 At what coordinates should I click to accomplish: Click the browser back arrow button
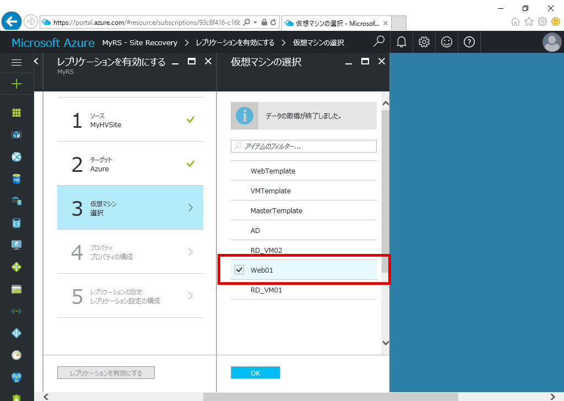(11, 21)
